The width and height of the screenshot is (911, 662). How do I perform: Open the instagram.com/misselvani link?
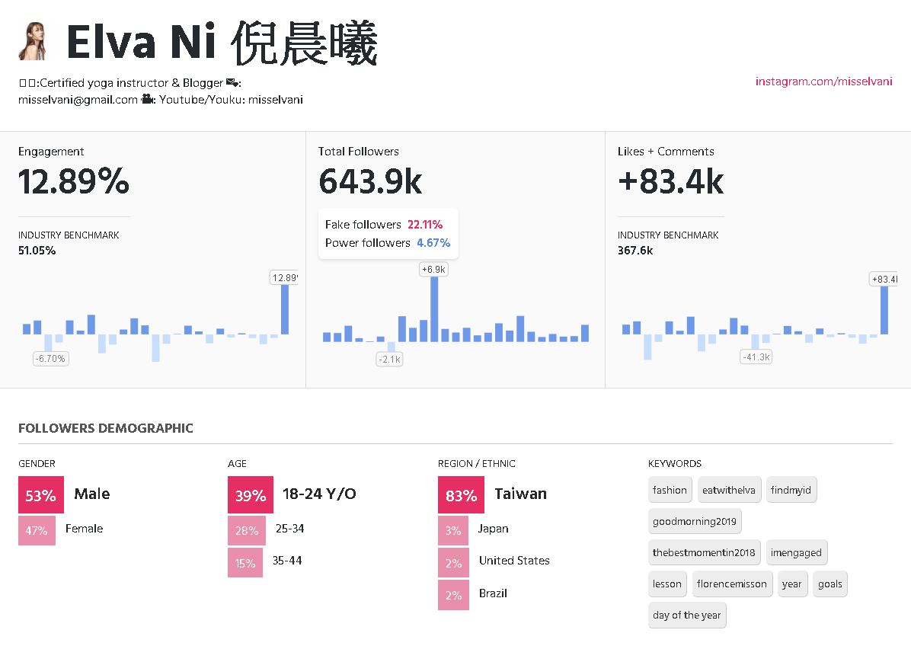tap(823, 82)
